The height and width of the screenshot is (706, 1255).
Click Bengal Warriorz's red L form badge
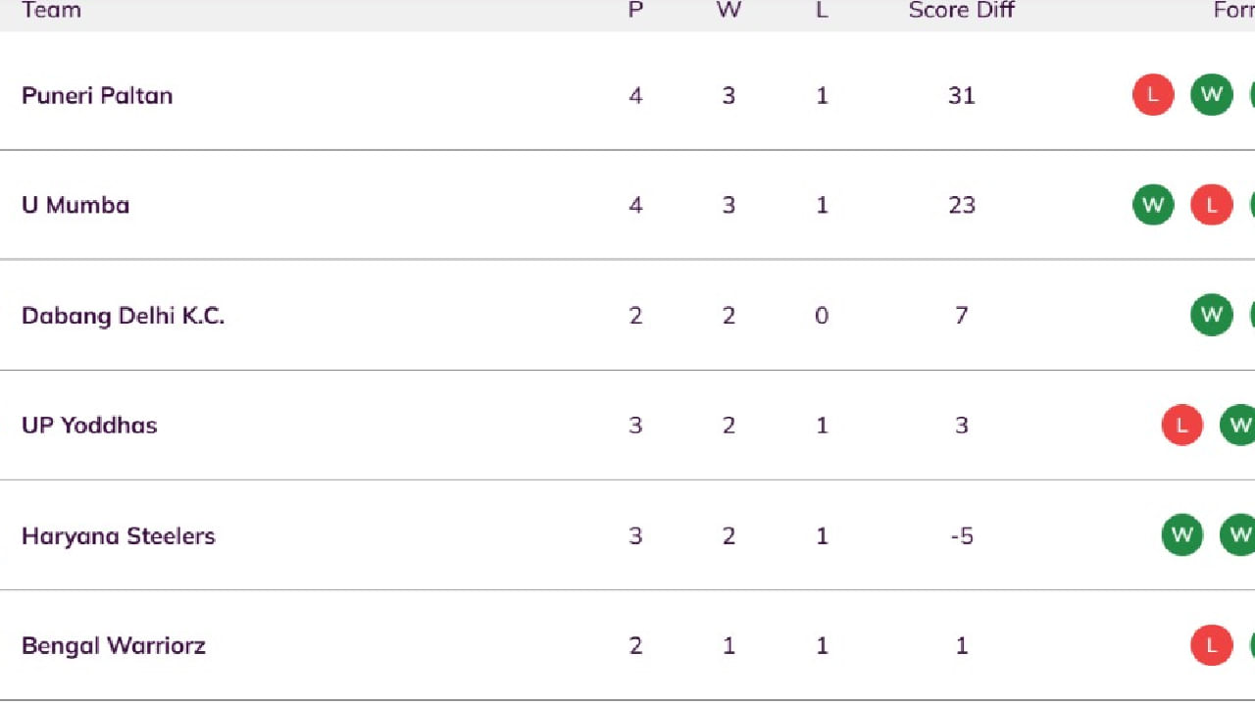pos(1212,645)
